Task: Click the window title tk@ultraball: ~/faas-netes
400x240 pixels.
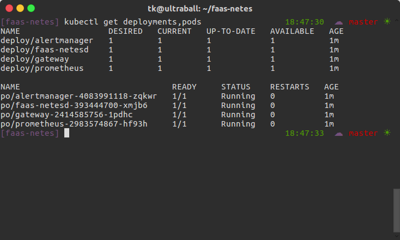Action: [200, 9]
